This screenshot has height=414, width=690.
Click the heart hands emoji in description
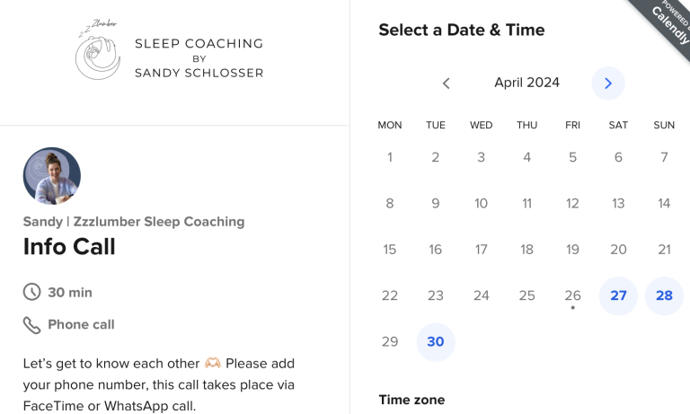tap(213, 364)
